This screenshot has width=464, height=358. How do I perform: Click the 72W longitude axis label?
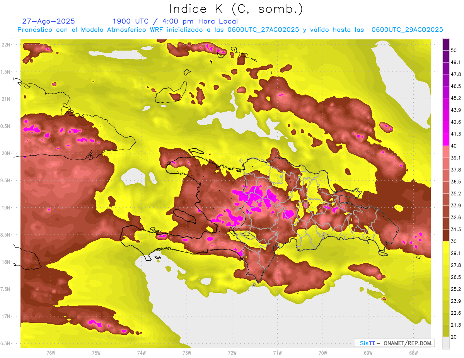[232, 353]
